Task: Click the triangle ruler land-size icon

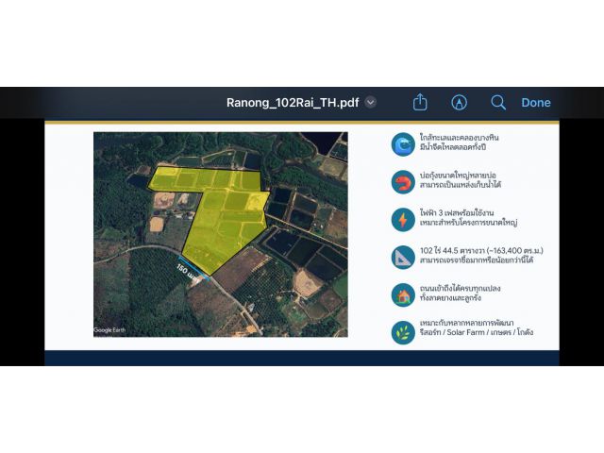Action: click(x=403, y=258)
